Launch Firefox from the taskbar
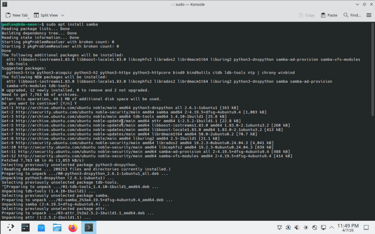Viewport: 375px width, 234px height. pyautogui.click(x=73, y=227)
